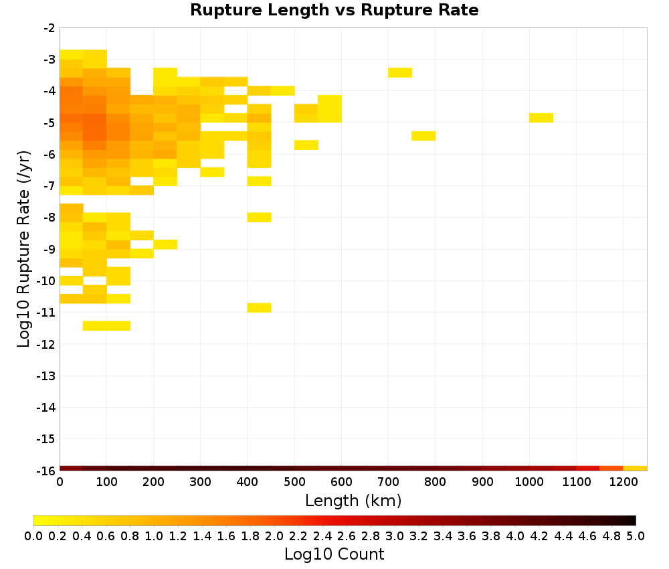Select the "Log10 Count" colorbar label
Image resolution: width=669 pixels, height=569 pixels.
click(x=334, y=554)
